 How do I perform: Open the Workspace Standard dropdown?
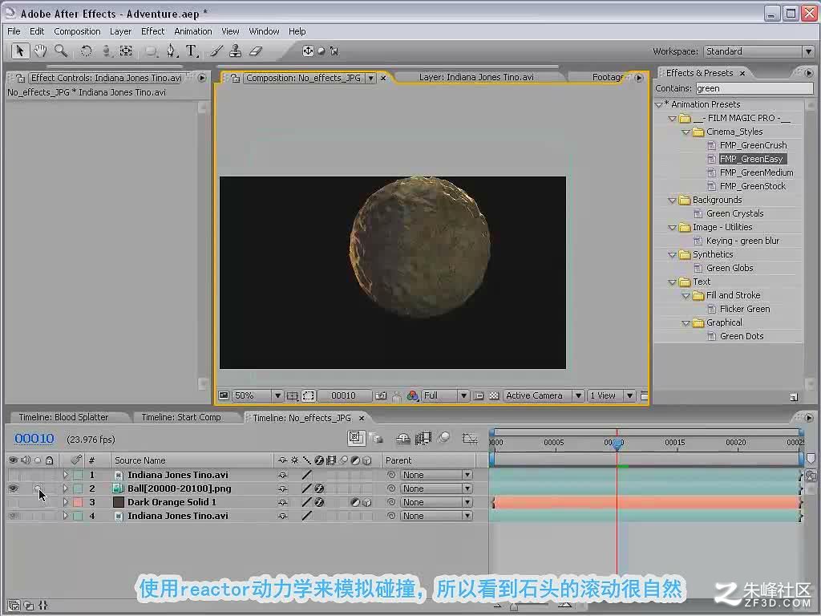758,51
